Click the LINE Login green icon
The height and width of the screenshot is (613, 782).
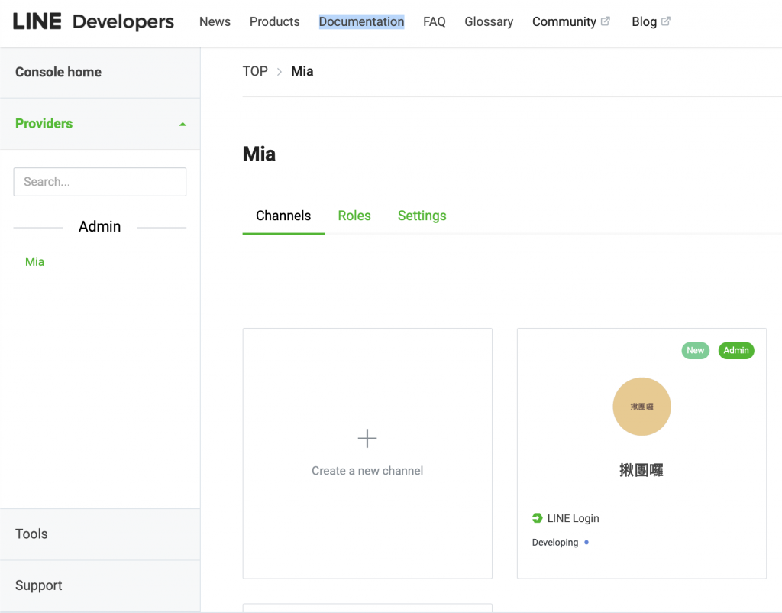pos(537,518)
